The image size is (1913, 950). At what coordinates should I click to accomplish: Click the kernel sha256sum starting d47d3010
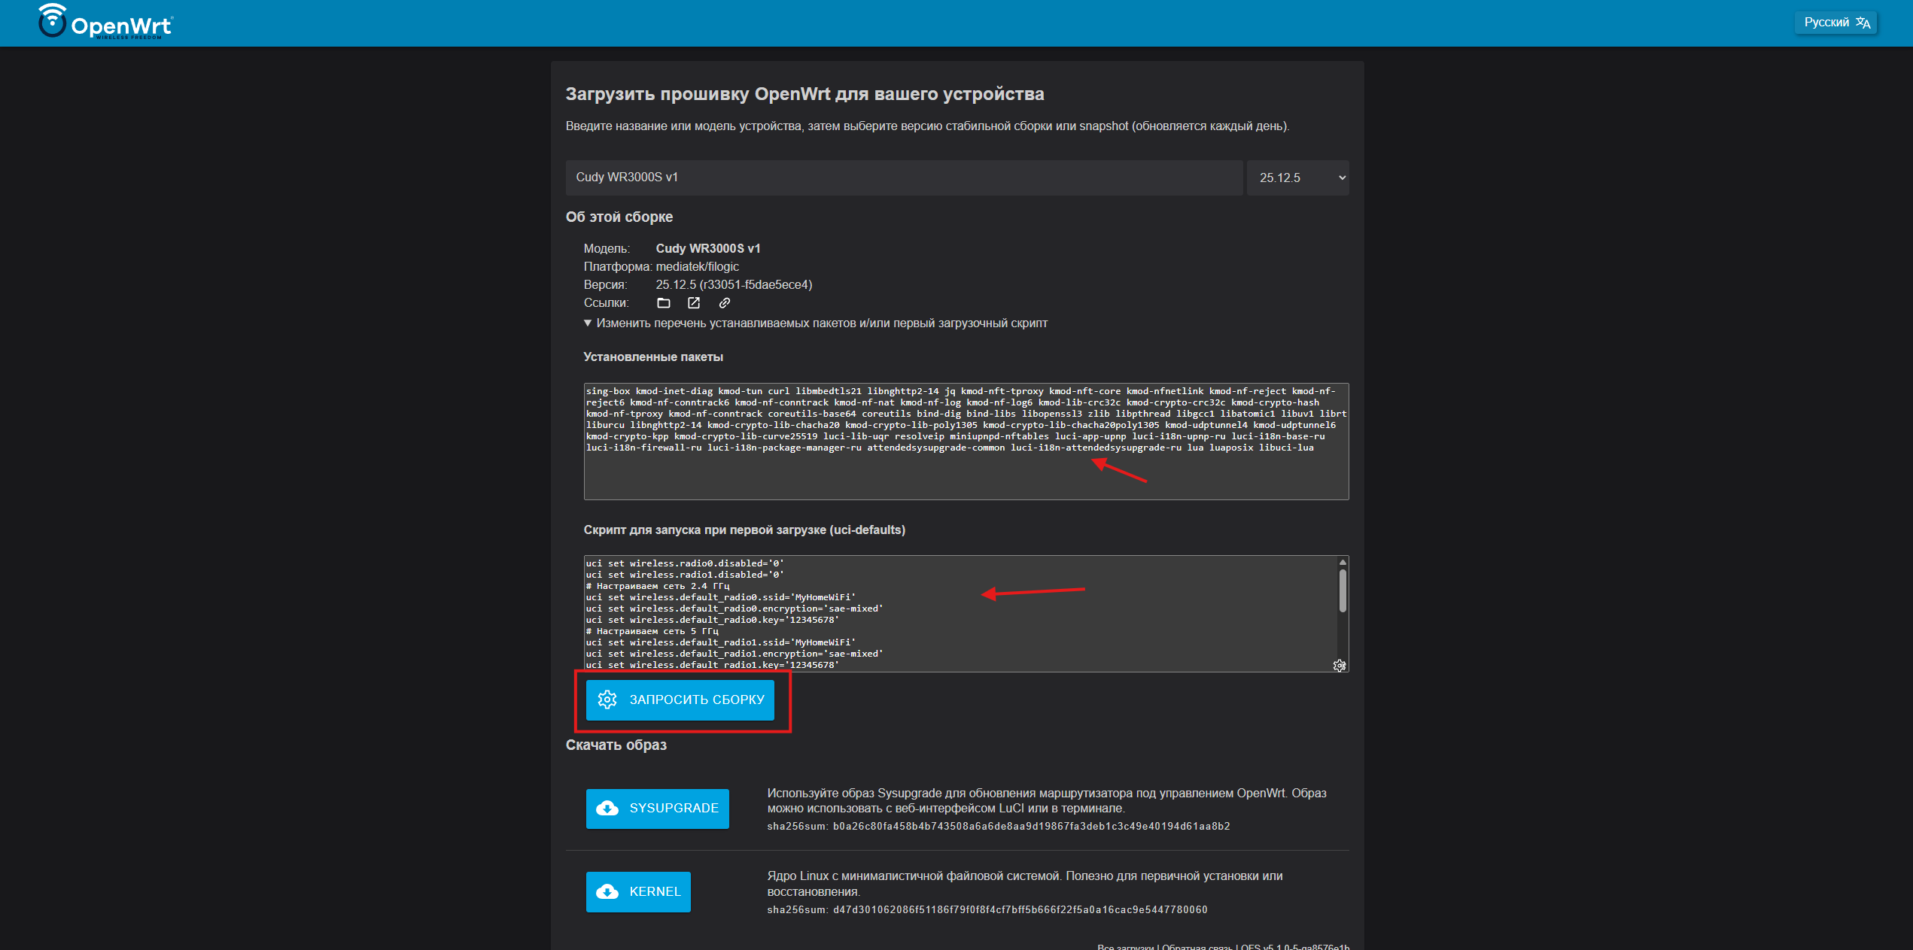coord(1020,910)
